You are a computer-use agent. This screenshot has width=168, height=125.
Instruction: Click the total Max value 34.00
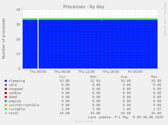pos(156,113)
